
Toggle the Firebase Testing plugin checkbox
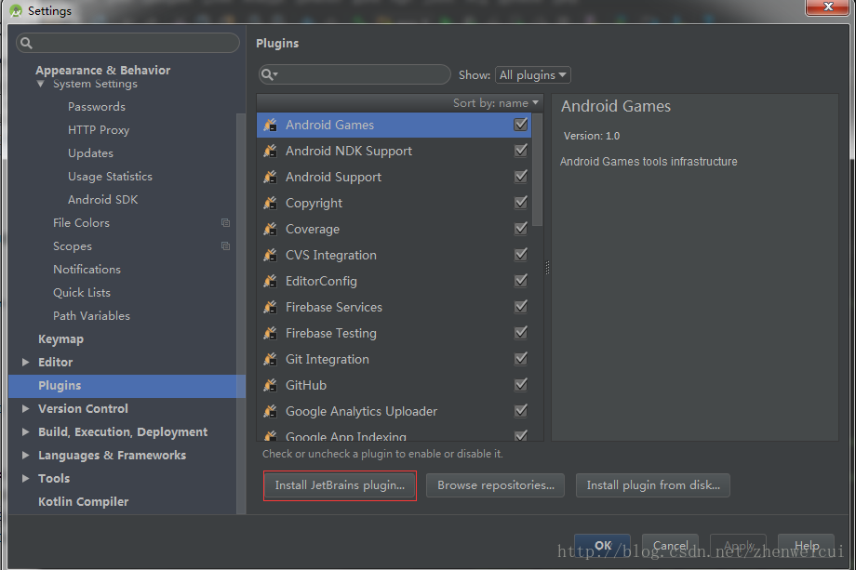pyautogui.click(x=521, y=332)
